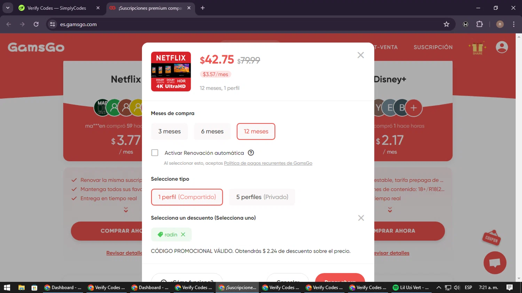This screenshot has height=293, width=522.
Task: Open the notification center icon
Action: pos(509,287)
